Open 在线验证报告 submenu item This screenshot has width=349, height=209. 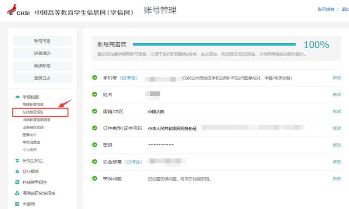click(x=33, y=112)
